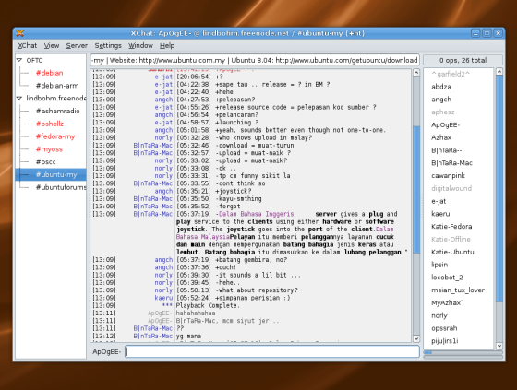The width and height of the screenshot is (517, 390).
Task: Click the XChat logo icon in title bar
Action: pyautogui.click(x=19, y=33)
